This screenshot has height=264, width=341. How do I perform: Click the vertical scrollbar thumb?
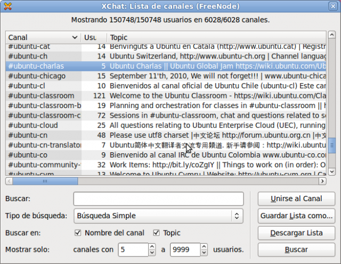coord(331,145)
